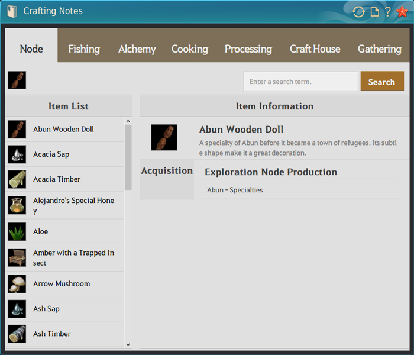The image size is (414, 355).
Task: Open help via the question mark icon
Action: [388, 12]
